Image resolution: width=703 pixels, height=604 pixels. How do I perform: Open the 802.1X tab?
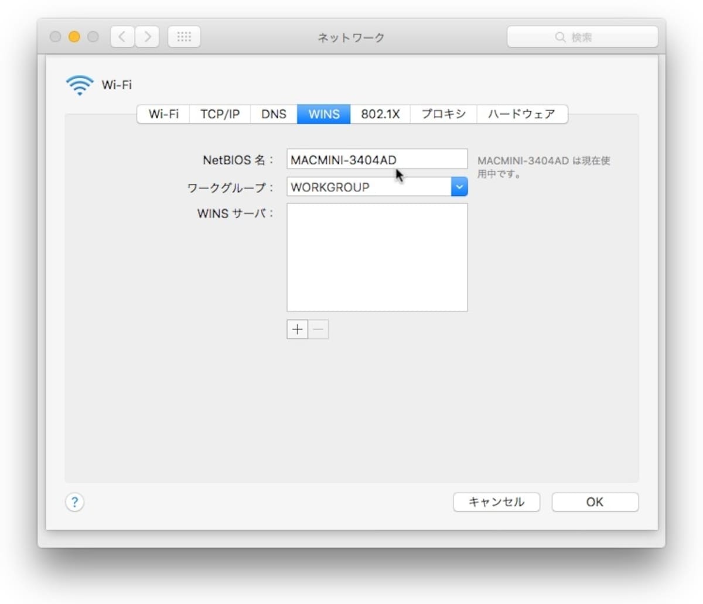coord(380,114)
